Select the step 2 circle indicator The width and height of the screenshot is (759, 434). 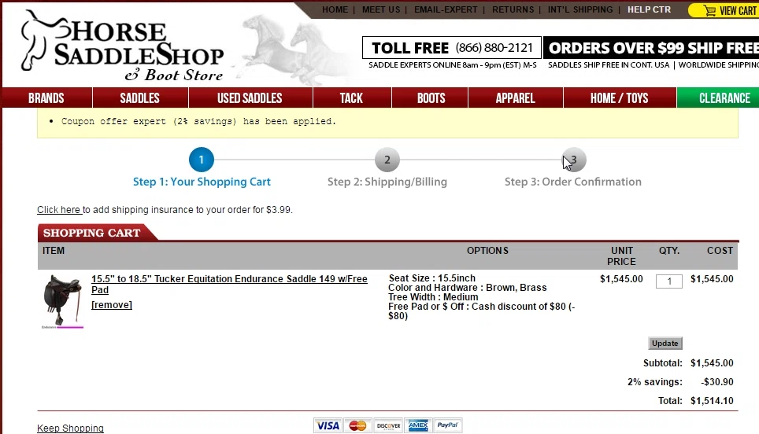point(387,160)
